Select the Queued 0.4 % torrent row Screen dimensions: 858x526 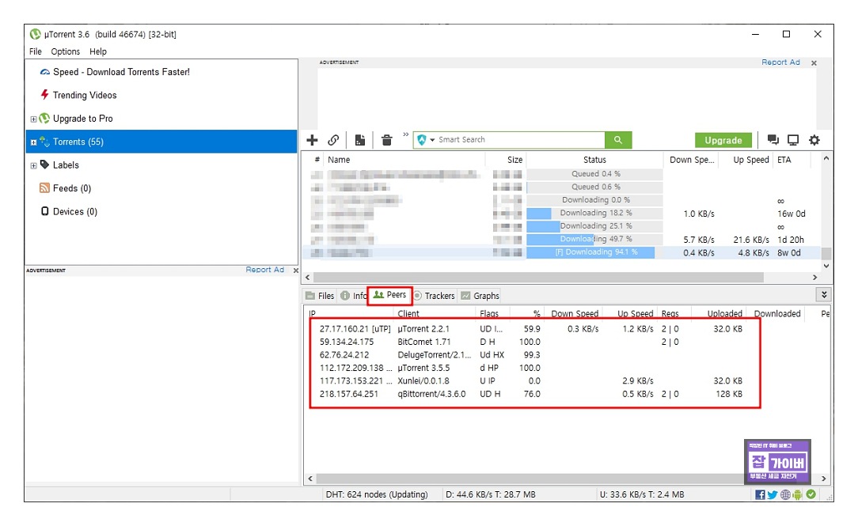561,174
